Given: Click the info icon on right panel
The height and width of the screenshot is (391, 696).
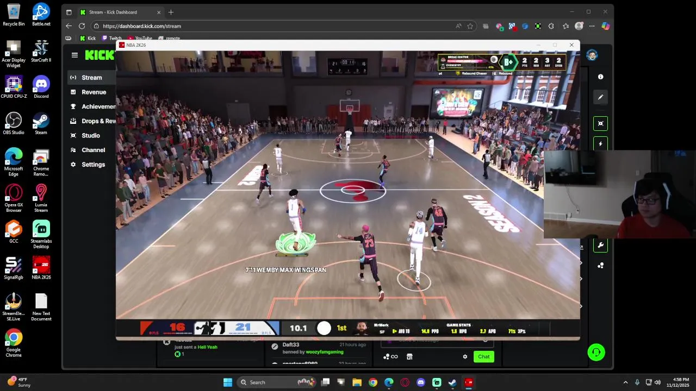Looking at the screenshot, I should pyautogui.click(x=600, y=77).
